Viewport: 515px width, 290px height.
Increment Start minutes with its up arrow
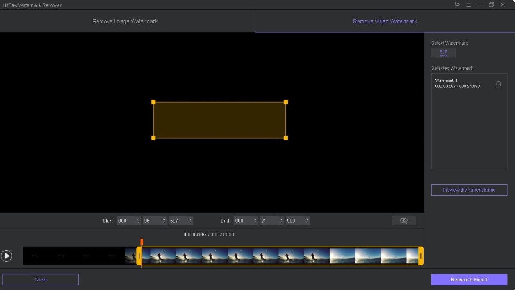click(137, 219)
